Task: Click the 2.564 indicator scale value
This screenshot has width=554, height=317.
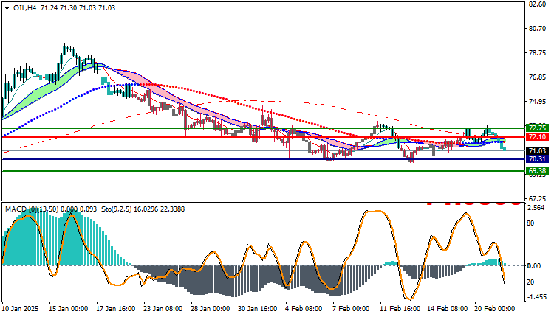Action: pyautogui.click(x=536, y=208)
